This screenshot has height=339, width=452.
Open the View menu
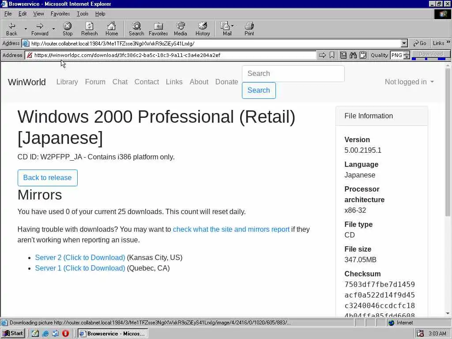[38, 14]
